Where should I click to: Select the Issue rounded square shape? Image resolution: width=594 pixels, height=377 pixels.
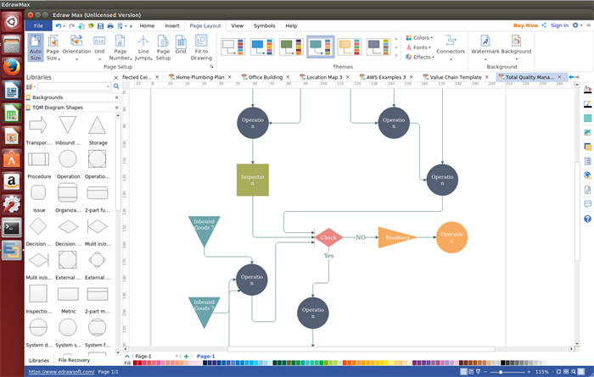[38, 192]
